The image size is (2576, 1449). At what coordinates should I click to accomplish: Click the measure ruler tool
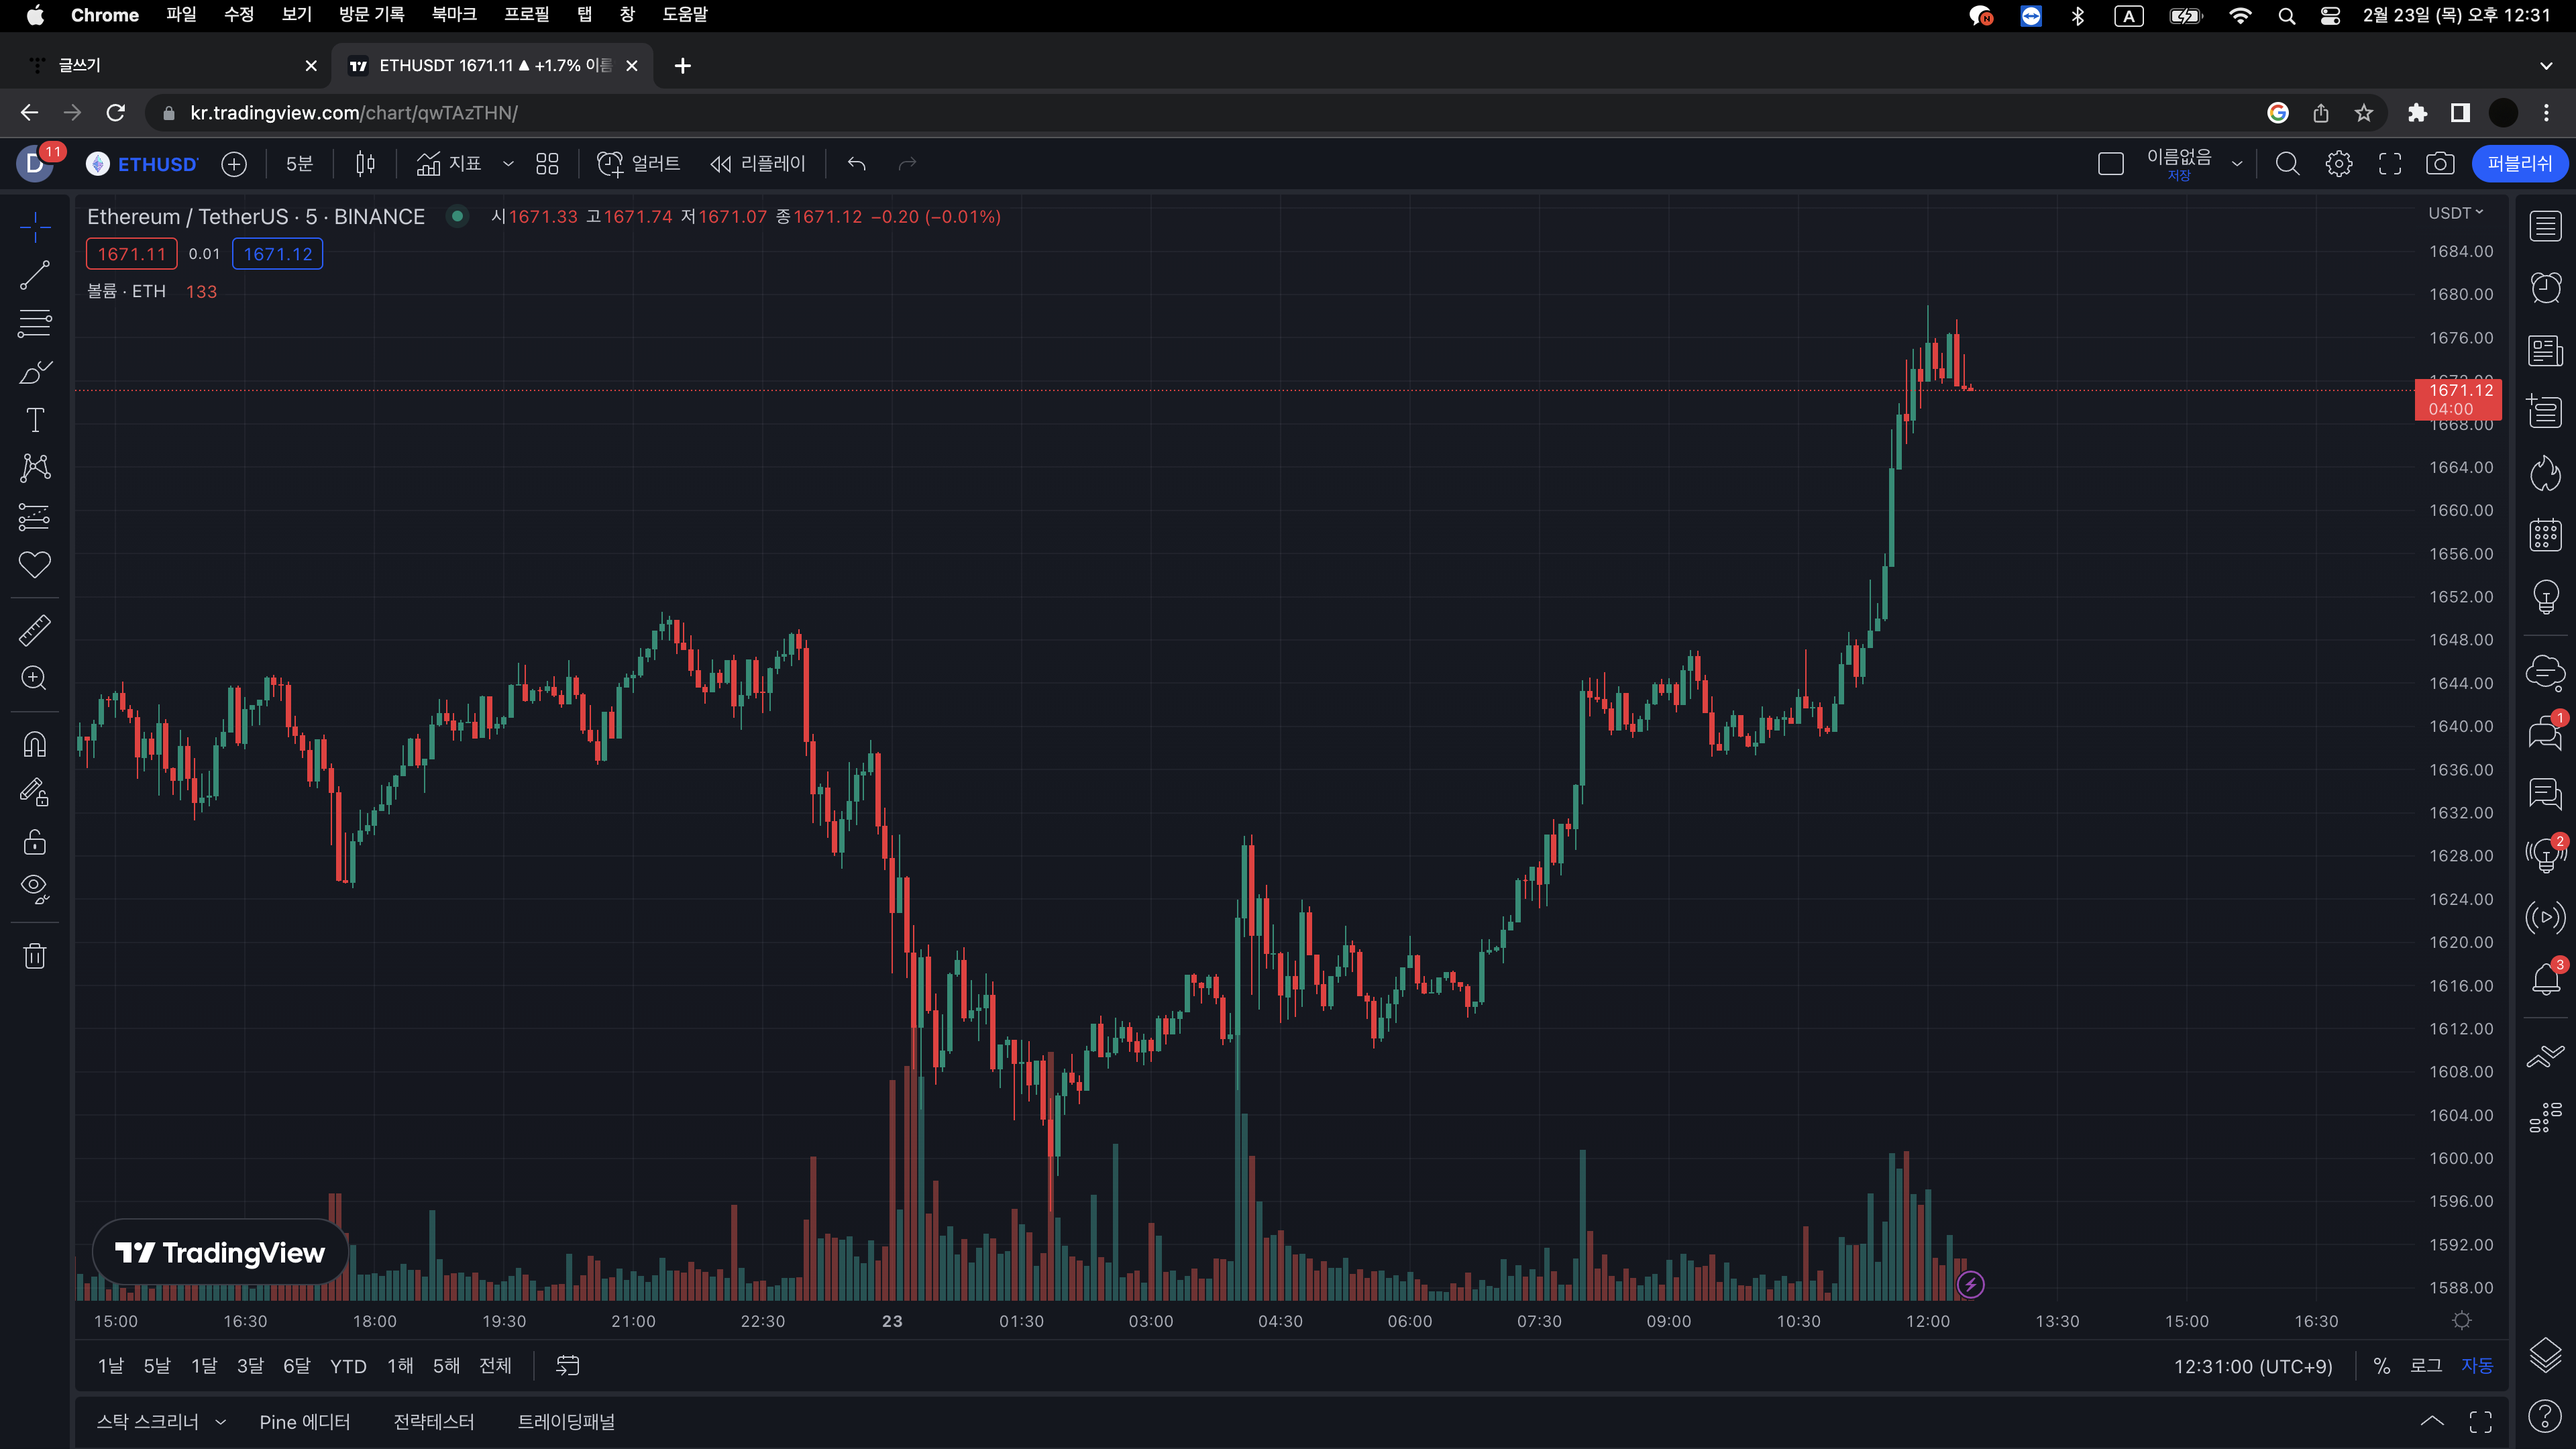[35, 630]
